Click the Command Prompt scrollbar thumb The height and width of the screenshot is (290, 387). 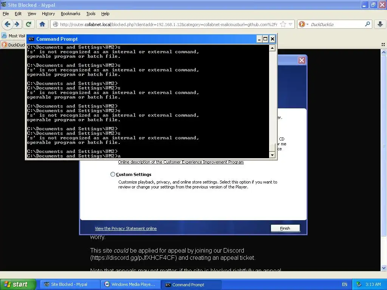pos(272,148)
